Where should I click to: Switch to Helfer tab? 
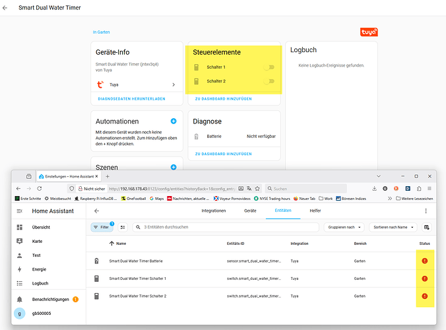pyautogui.click(x=315, y=211)
